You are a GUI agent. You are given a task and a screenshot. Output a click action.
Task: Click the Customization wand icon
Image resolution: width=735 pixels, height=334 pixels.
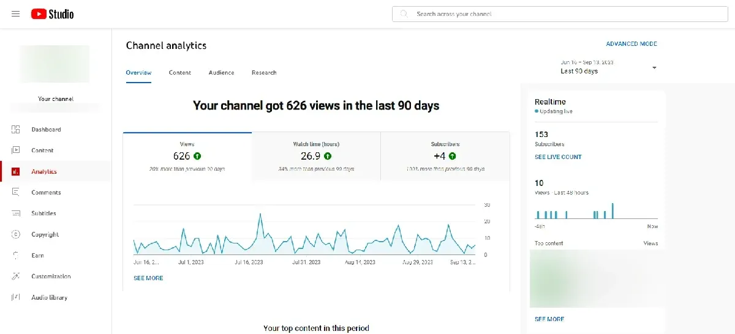coord(16,276)
